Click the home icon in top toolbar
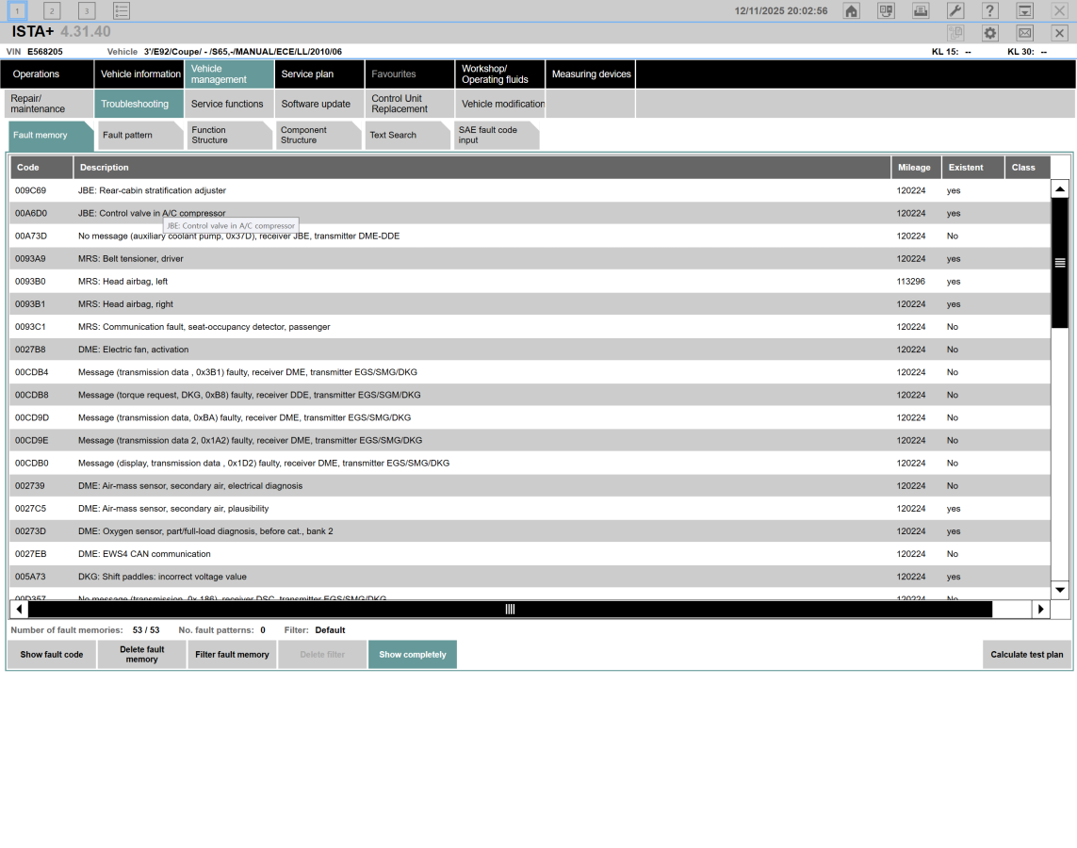 coord(851,11)
